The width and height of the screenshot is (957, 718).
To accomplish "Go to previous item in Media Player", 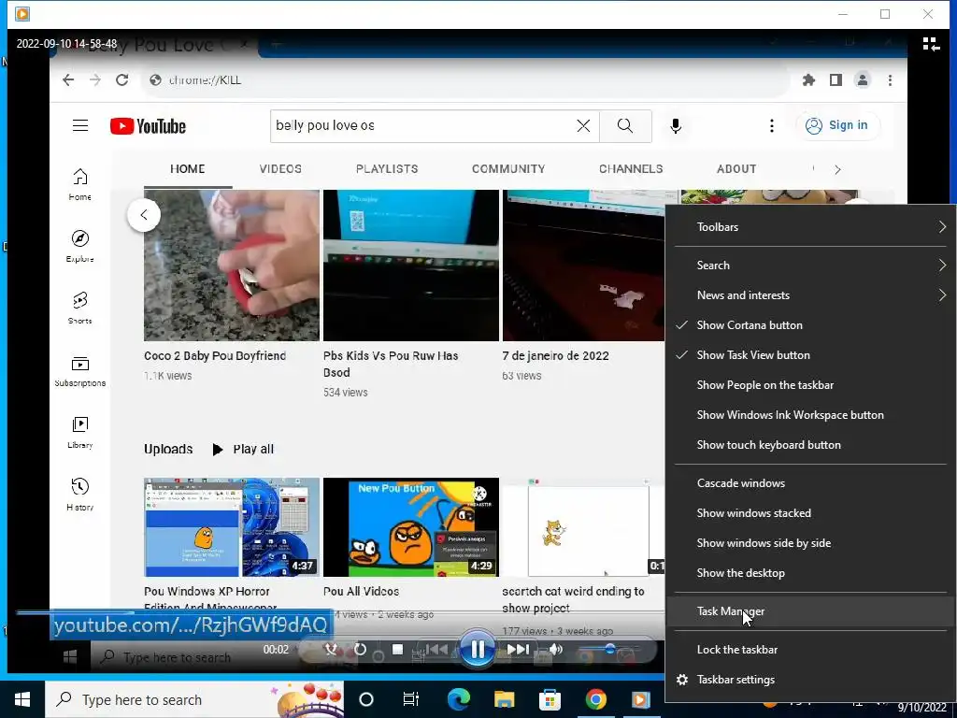I will click(436, 649).
